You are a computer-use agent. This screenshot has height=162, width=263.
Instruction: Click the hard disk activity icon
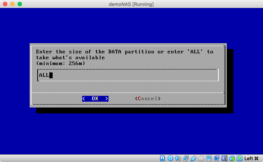coord(162,158)
